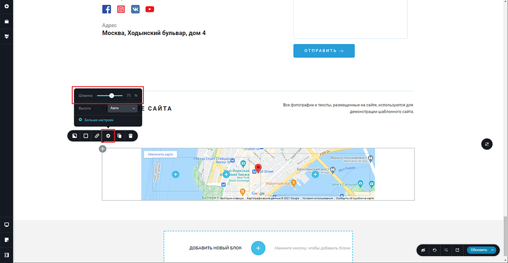Click the page vertical scrollbar thumb

click(505, 236)
